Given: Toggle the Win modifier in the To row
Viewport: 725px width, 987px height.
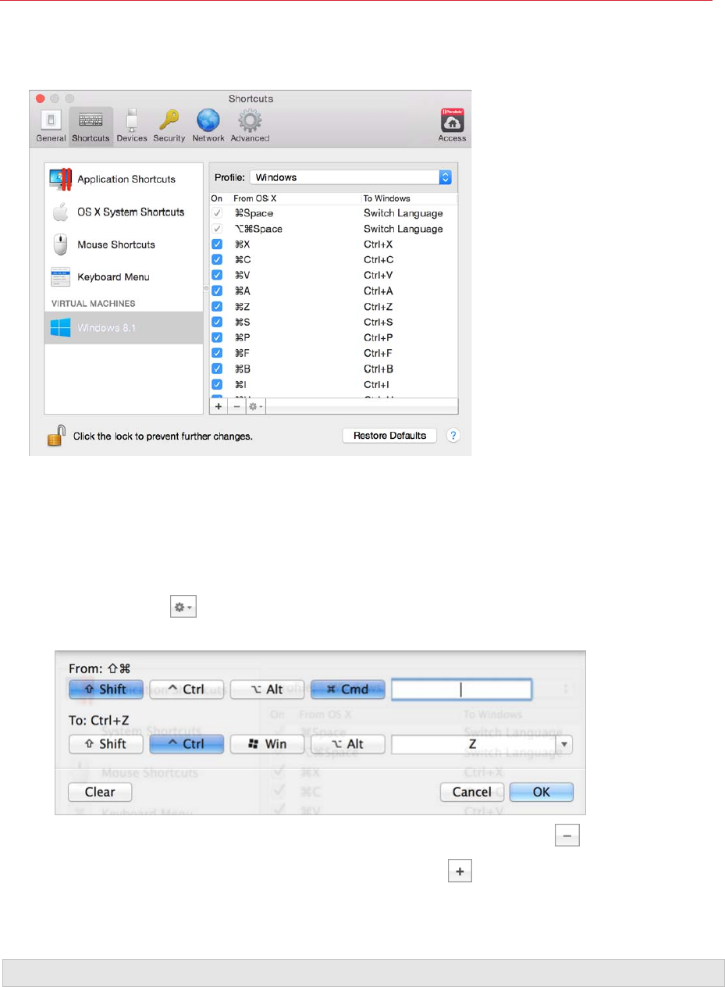Looking at the screenshot, I should tap(268, 743).
